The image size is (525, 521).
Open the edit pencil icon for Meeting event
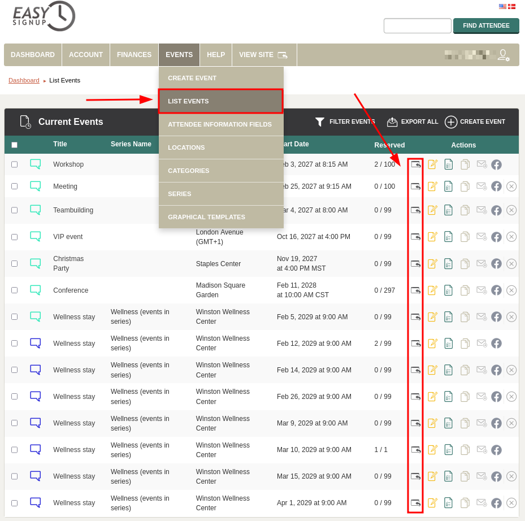click(432, 186)
